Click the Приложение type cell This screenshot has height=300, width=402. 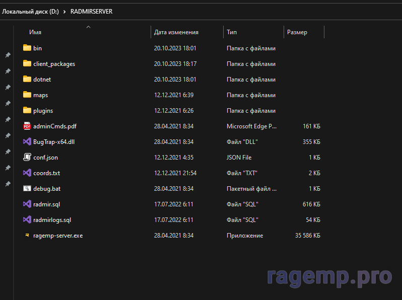[x=245, y=236]
